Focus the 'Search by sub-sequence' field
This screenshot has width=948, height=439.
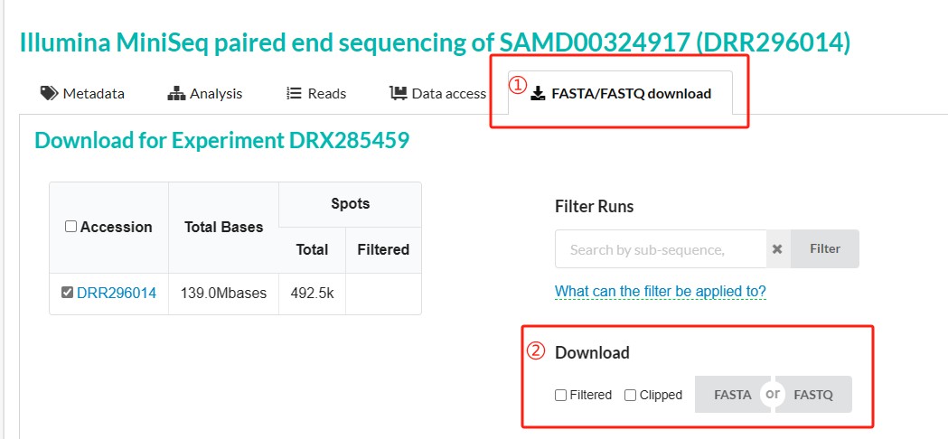click(661, 249)
